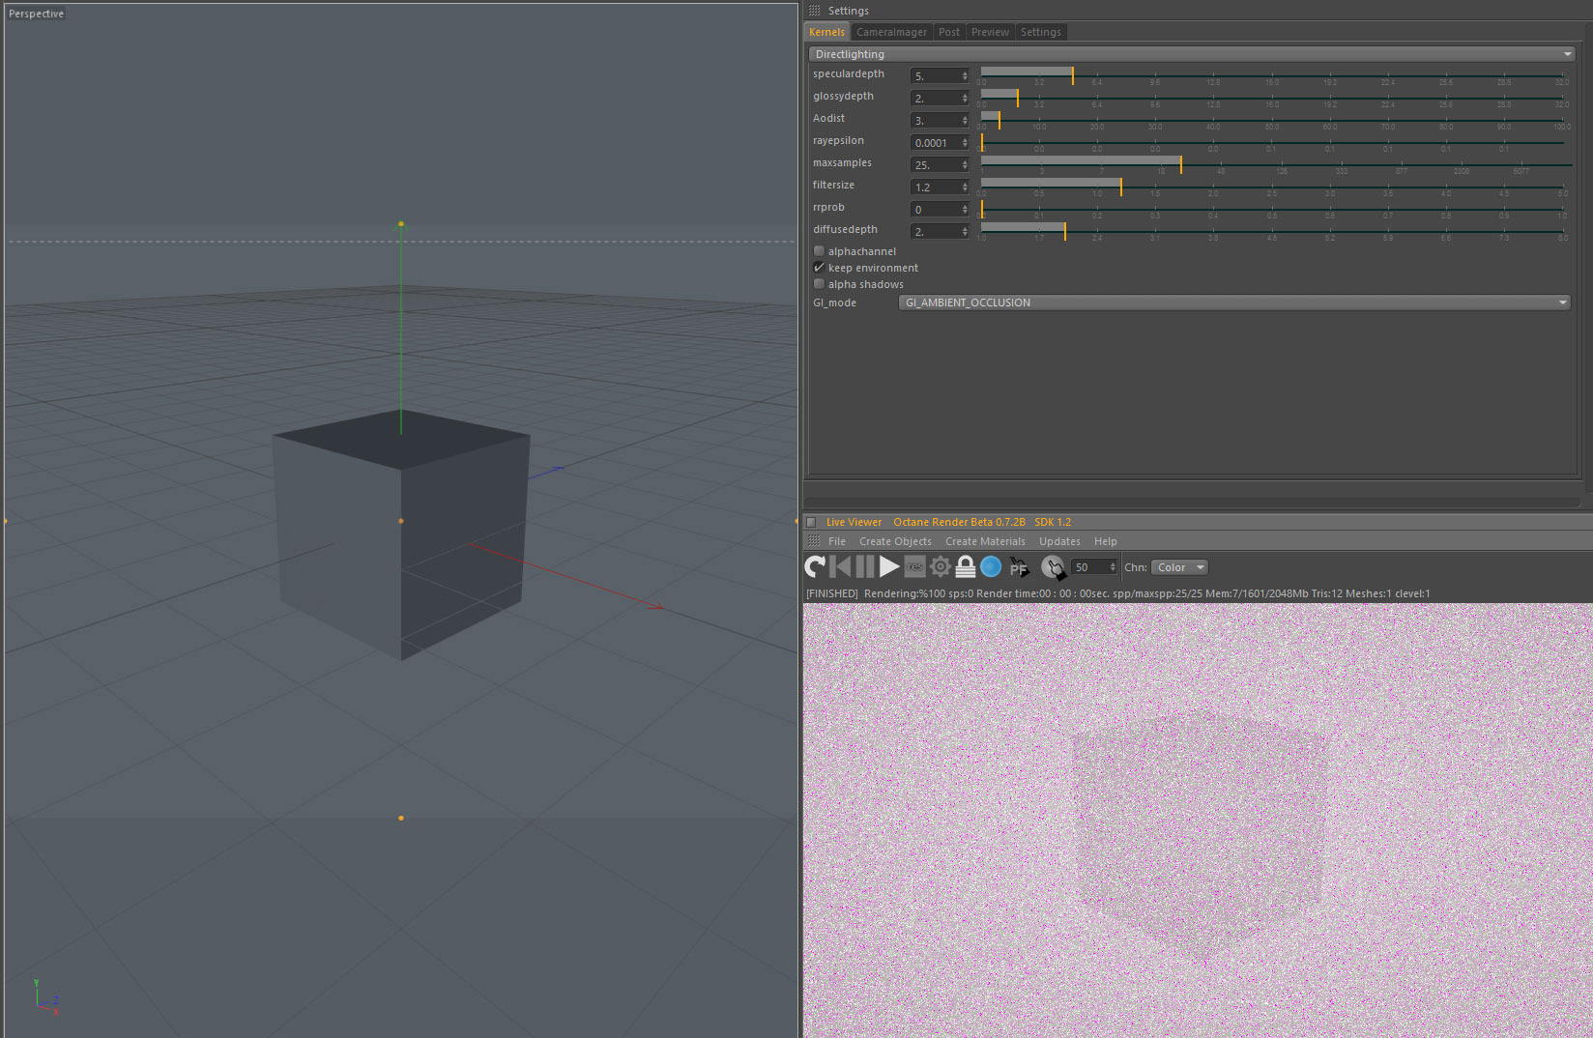This screenshot has width=1593, height=1038.
Task: Enable the alphachannel checkbox
Action: (819, 251)
